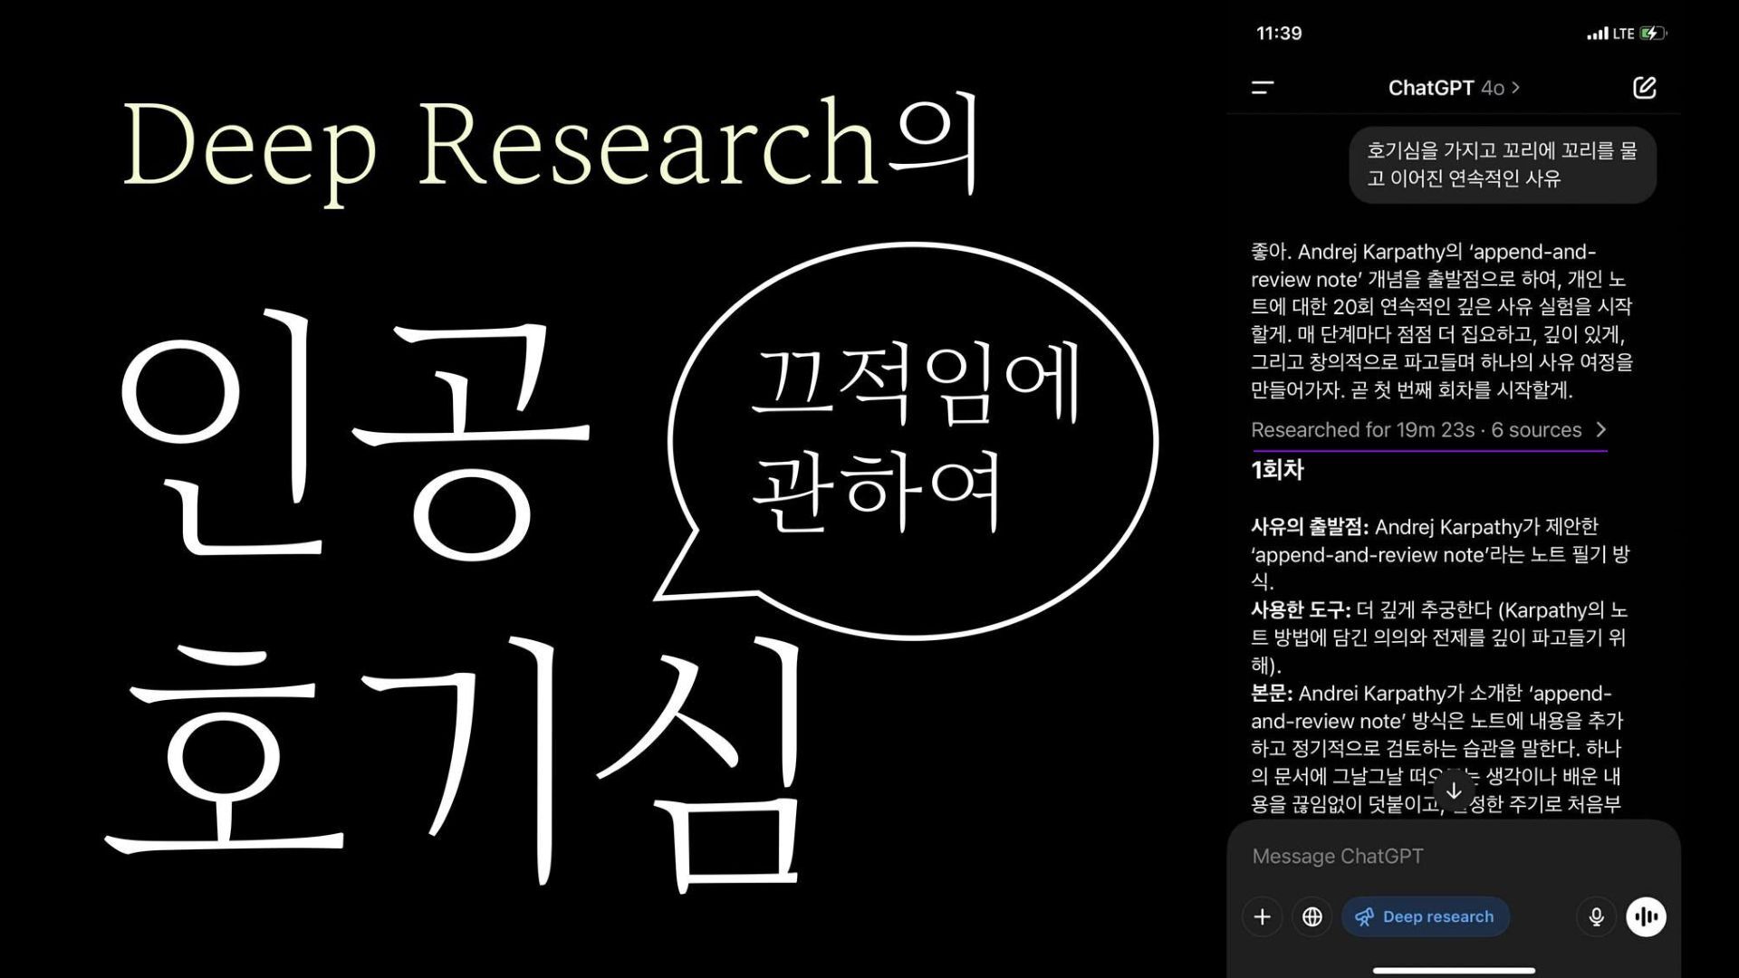Tap the 11:39 status bar clock
Image resolution: width=1739 pixels, height=978 pixels.
[1279, 34]
